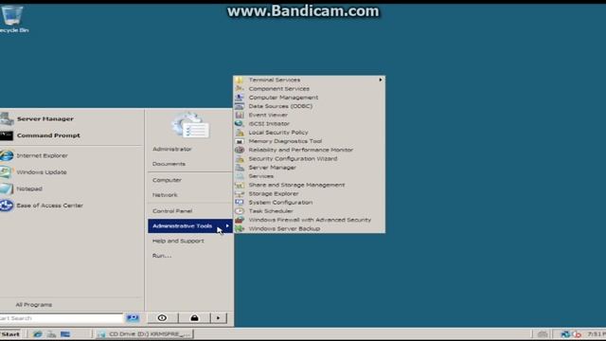The width and height of the screenshot is (606, 341).
Task: Open Help and Support
Action: (178, 241)
